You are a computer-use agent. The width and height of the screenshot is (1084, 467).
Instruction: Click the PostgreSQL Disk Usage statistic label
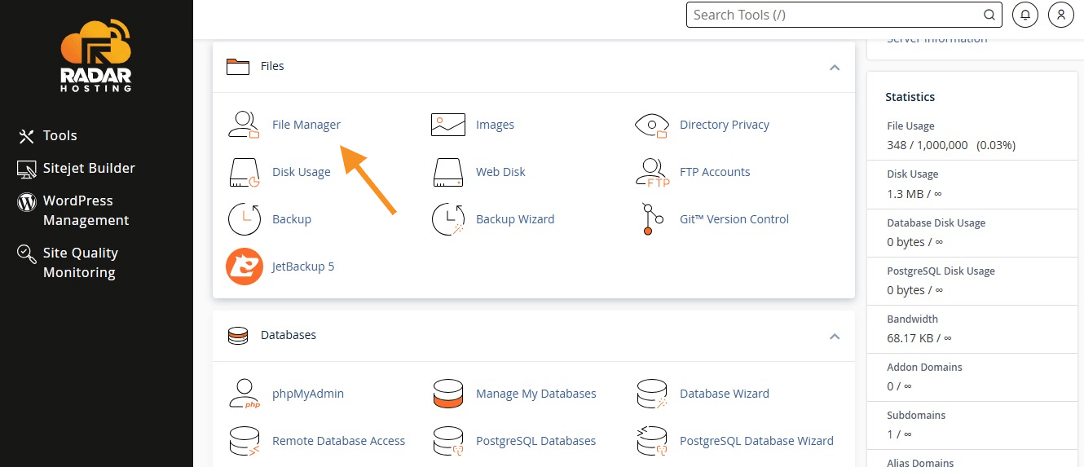point(941,271)
